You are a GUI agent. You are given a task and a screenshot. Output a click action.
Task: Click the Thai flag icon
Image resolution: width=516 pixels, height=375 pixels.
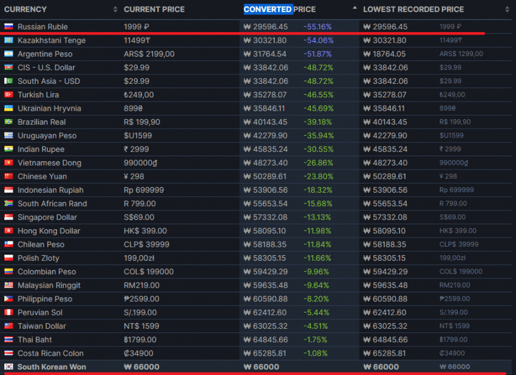pos(8,339)
